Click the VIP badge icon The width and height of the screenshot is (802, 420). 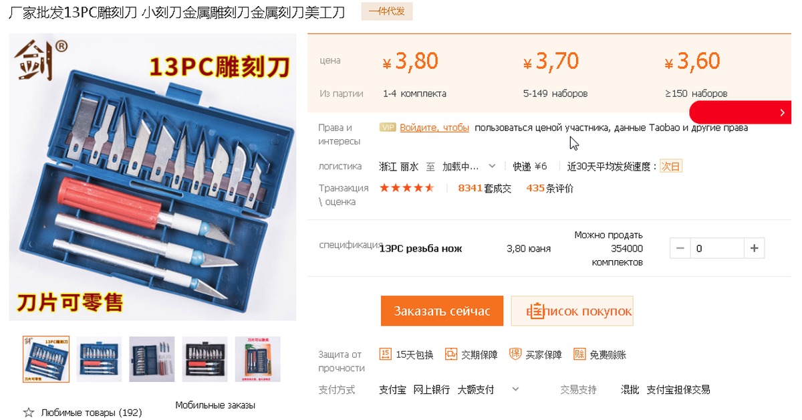[388, 127]
